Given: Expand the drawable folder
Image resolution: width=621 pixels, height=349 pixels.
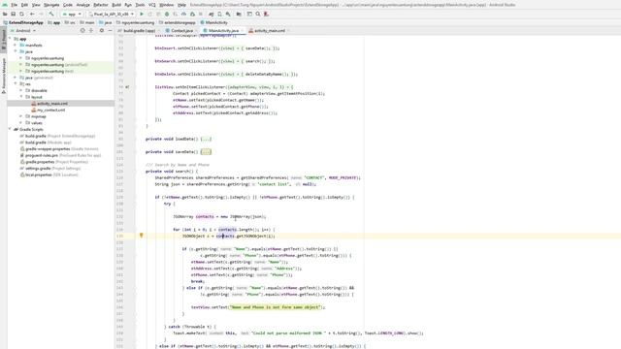Looking at the screenshot, I should (21, 90).
